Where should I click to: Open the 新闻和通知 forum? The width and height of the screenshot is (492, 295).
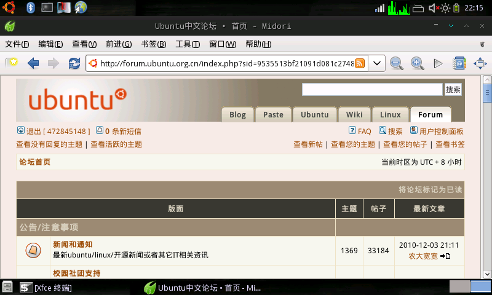(x=73, y=244)
